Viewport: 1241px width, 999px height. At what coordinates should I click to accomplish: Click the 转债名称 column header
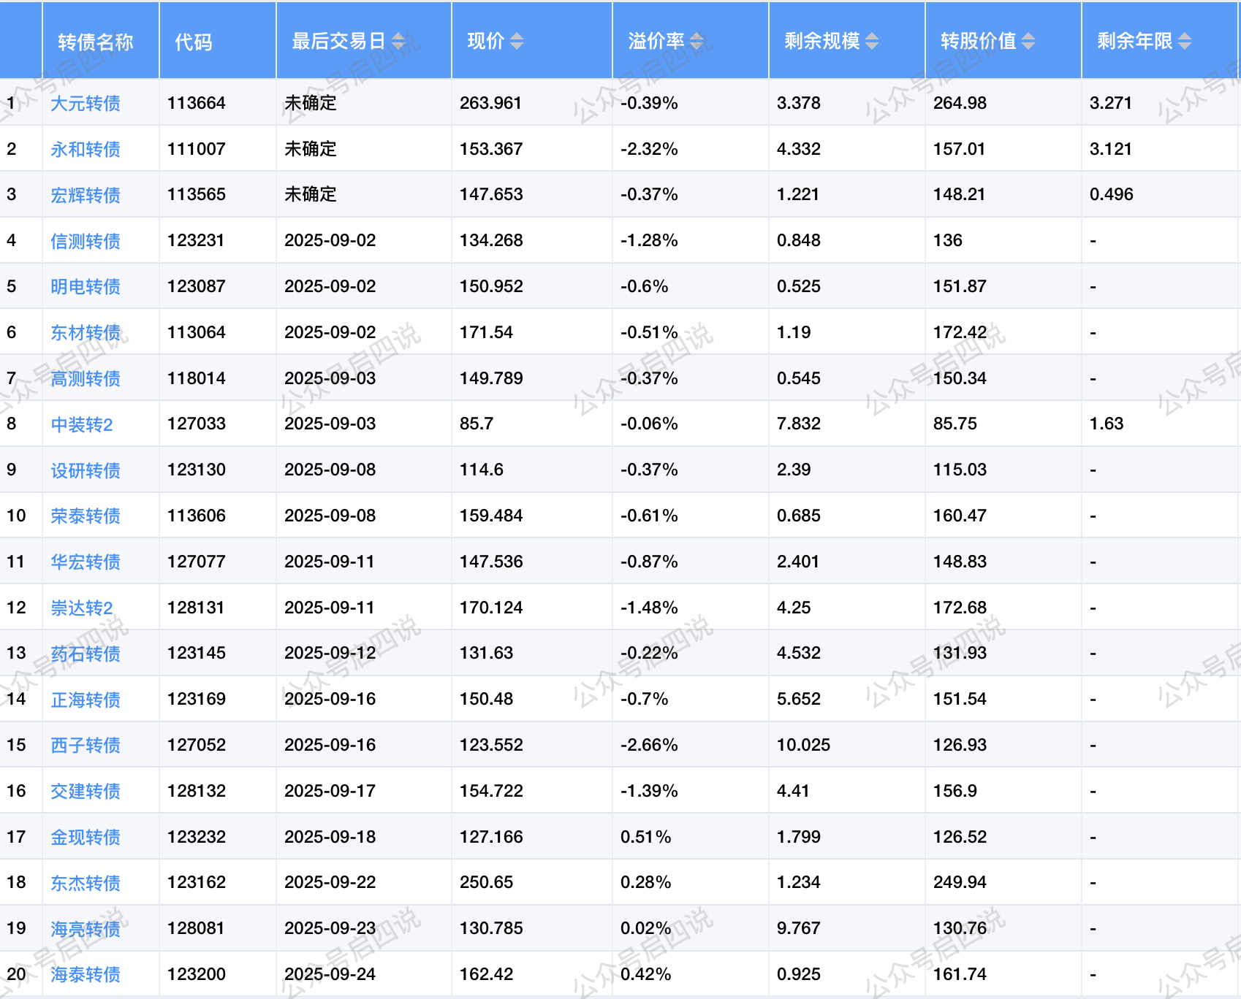point(96,42)
